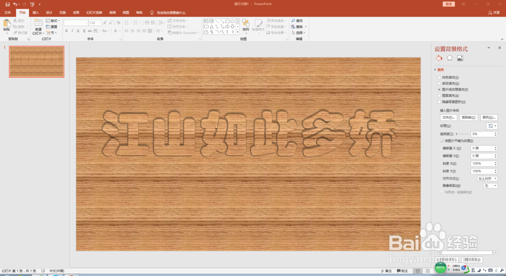This screenshot has width=506, height=276.
Task: Switch to the Insert (插入) ribbon tab
Action: pos(36,13)
